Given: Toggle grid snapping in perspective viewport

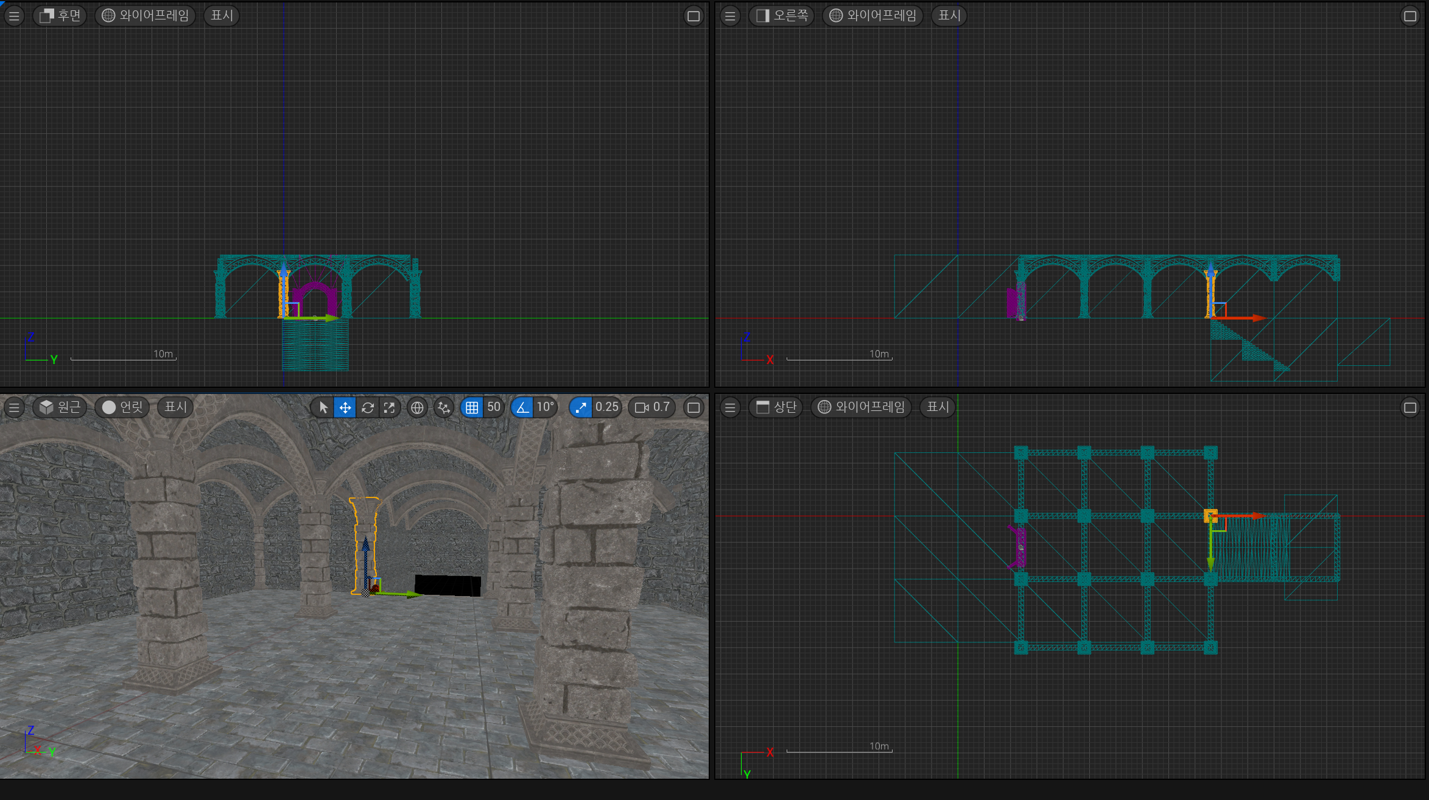Looking at the screenshot, I should [472, 407].
